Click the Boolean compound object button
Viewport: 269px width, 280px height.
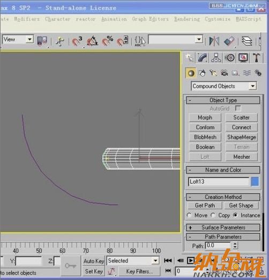(x=205, y=147)
